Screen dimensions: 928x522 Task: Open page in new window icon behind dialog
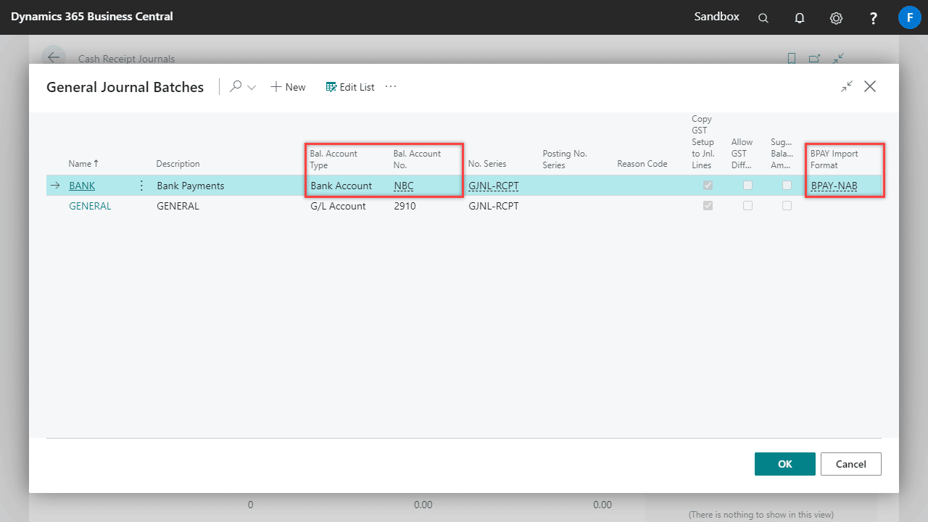pos(814,59)
